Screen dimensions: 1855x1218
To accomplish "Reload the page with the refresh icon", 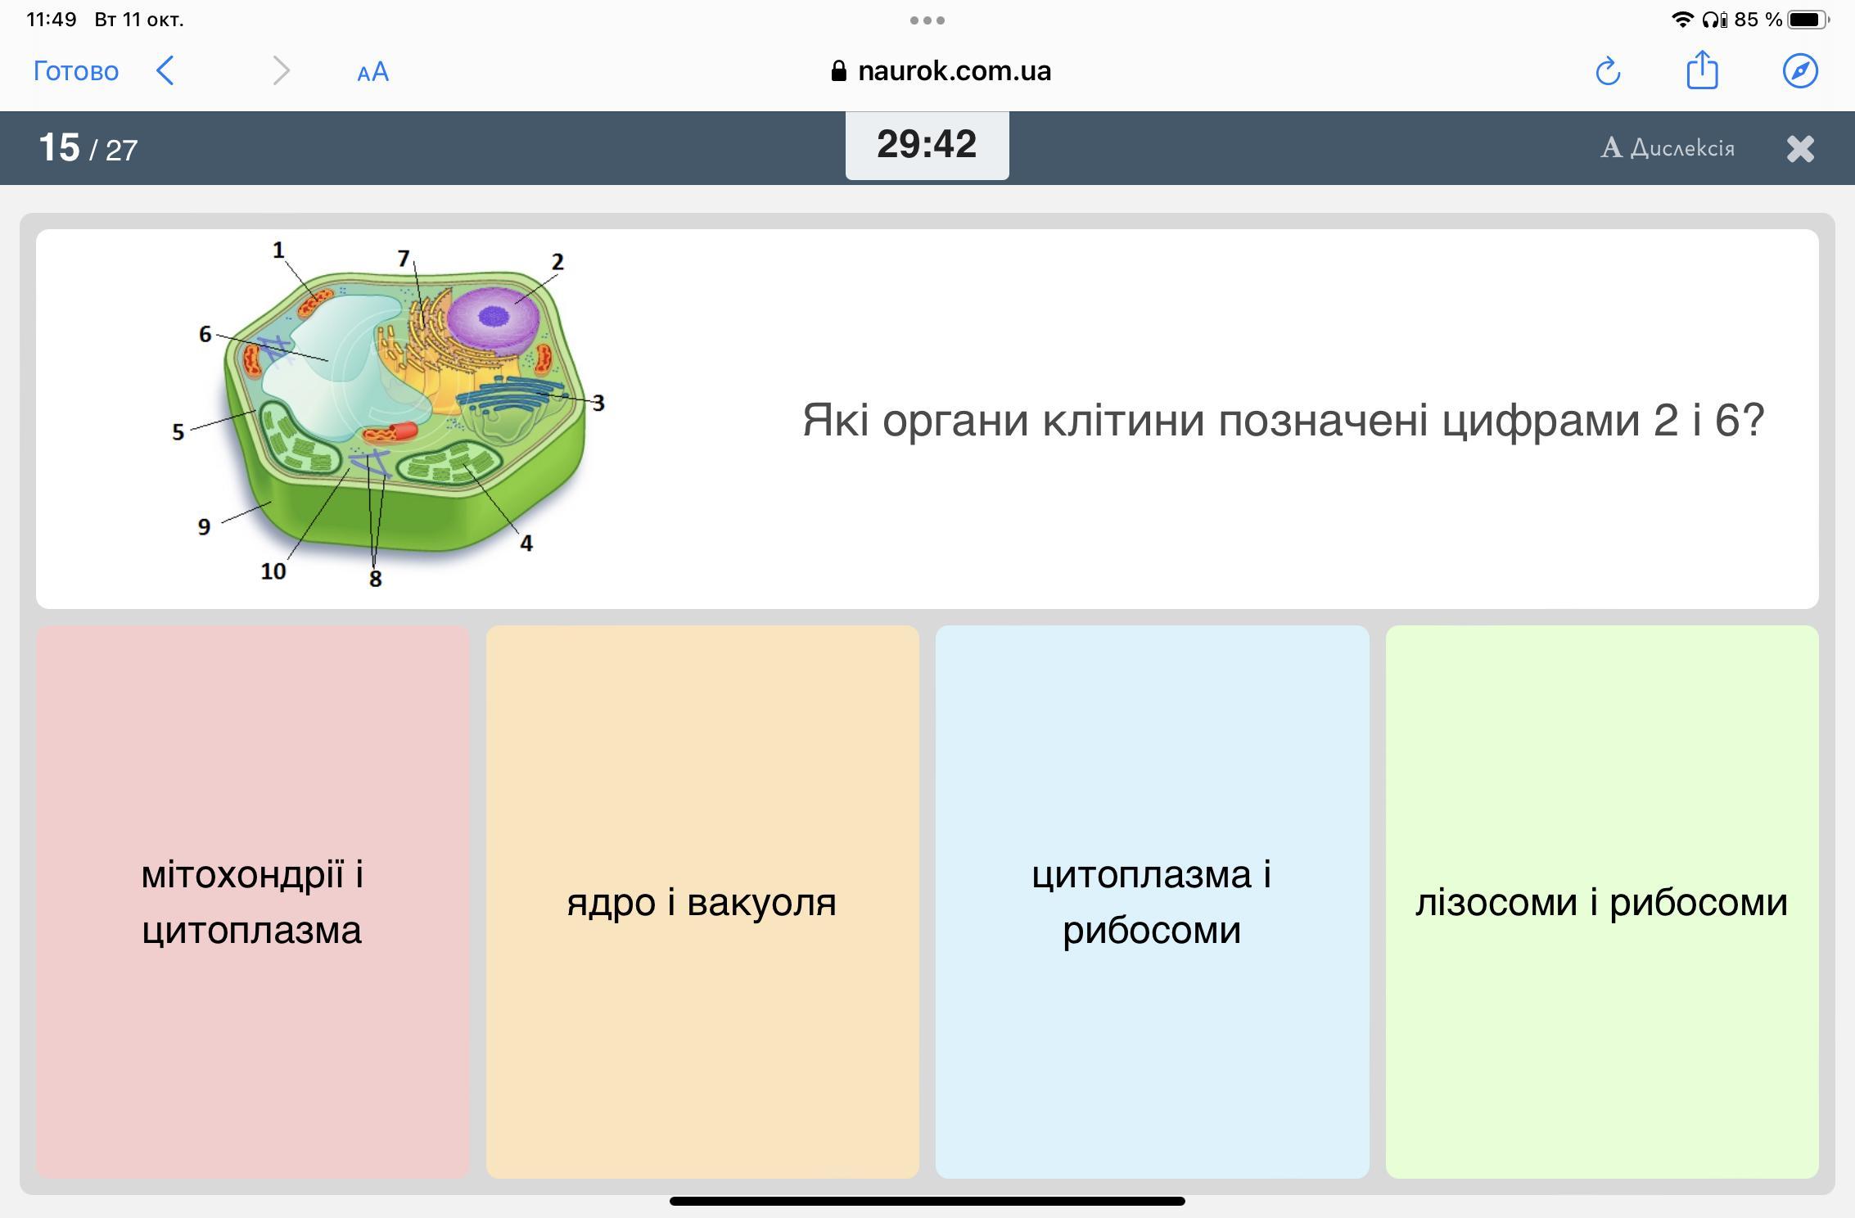I will [x=1608, y=71].
